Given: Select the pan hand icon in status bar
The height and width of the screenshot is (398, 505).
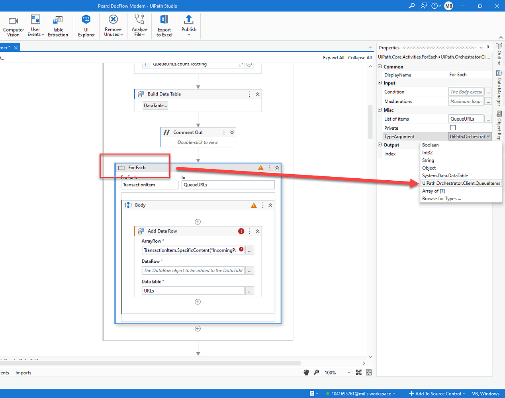Looking at the screenshot, I should [x=306, y=373].
